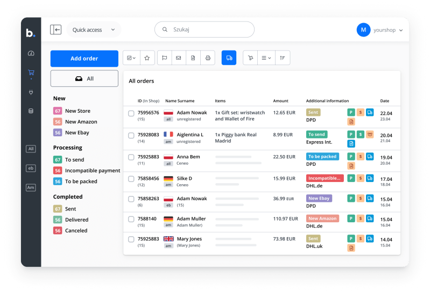Tick the checkbox for order 75858456

[131, 179]
